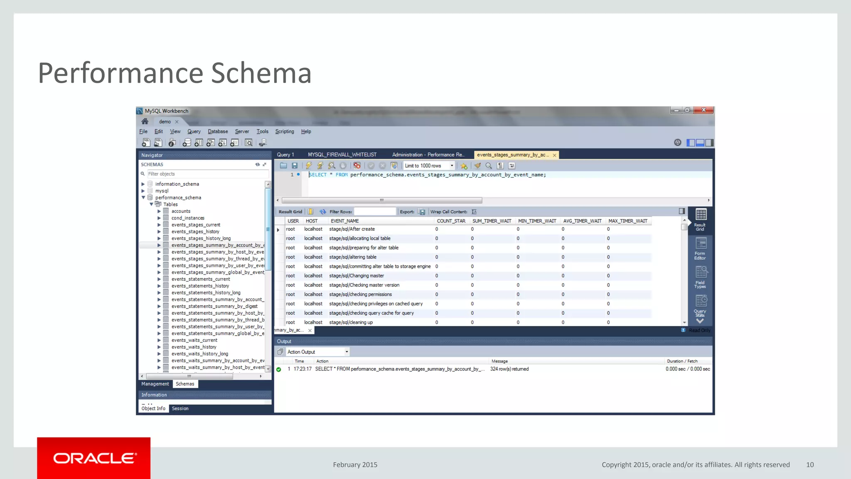Open the File menu
851x479 pixels.
point(143,131)
